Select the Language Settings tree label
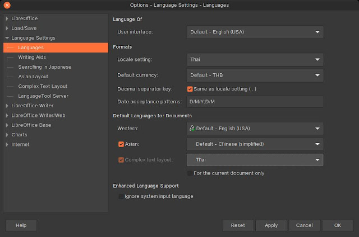Image resolution: width=359 pixels, height=237 pixels. pyautogui.click(x=33, y=38)
